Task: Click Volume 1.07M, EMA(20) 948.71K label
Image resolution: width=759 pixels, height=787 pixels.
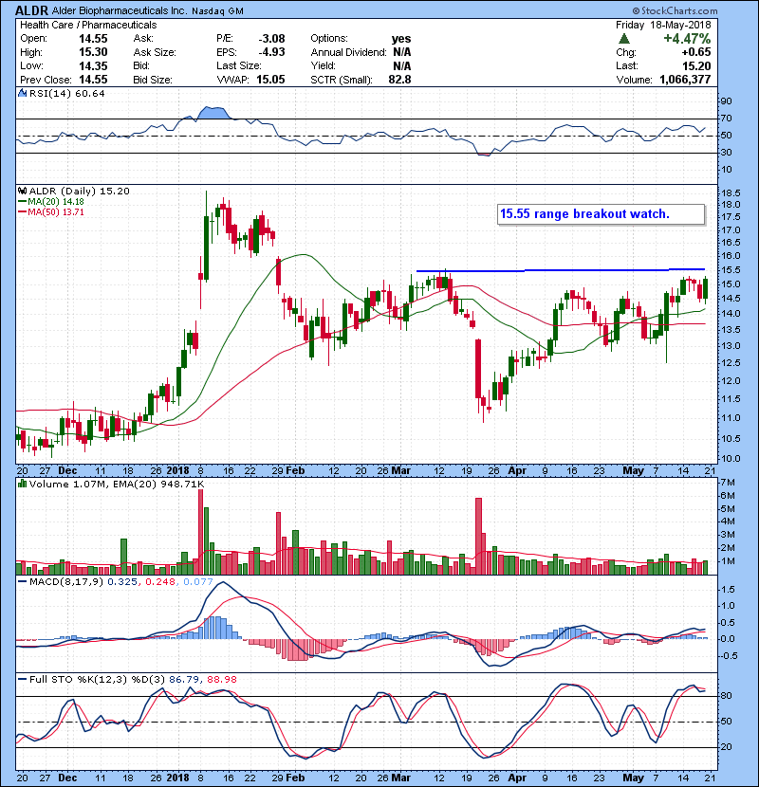Action: tap(117, 485)
